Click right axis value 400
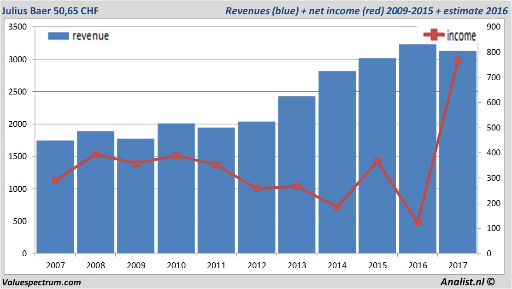Image resolution: width=512 pixels, height=289 pixels. coord(494,153)
